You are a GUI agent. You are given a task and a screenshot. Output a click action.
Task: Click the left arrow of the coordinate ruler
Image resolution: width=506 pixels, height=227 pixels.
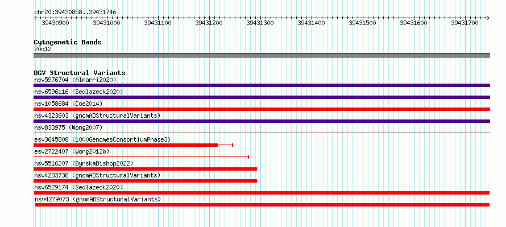pyautogui.click(x=35, y=18)
